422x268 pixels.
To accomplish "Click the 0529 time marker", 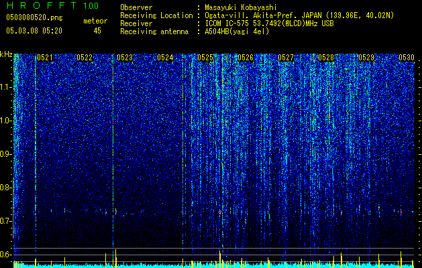I will coord(366,58).
